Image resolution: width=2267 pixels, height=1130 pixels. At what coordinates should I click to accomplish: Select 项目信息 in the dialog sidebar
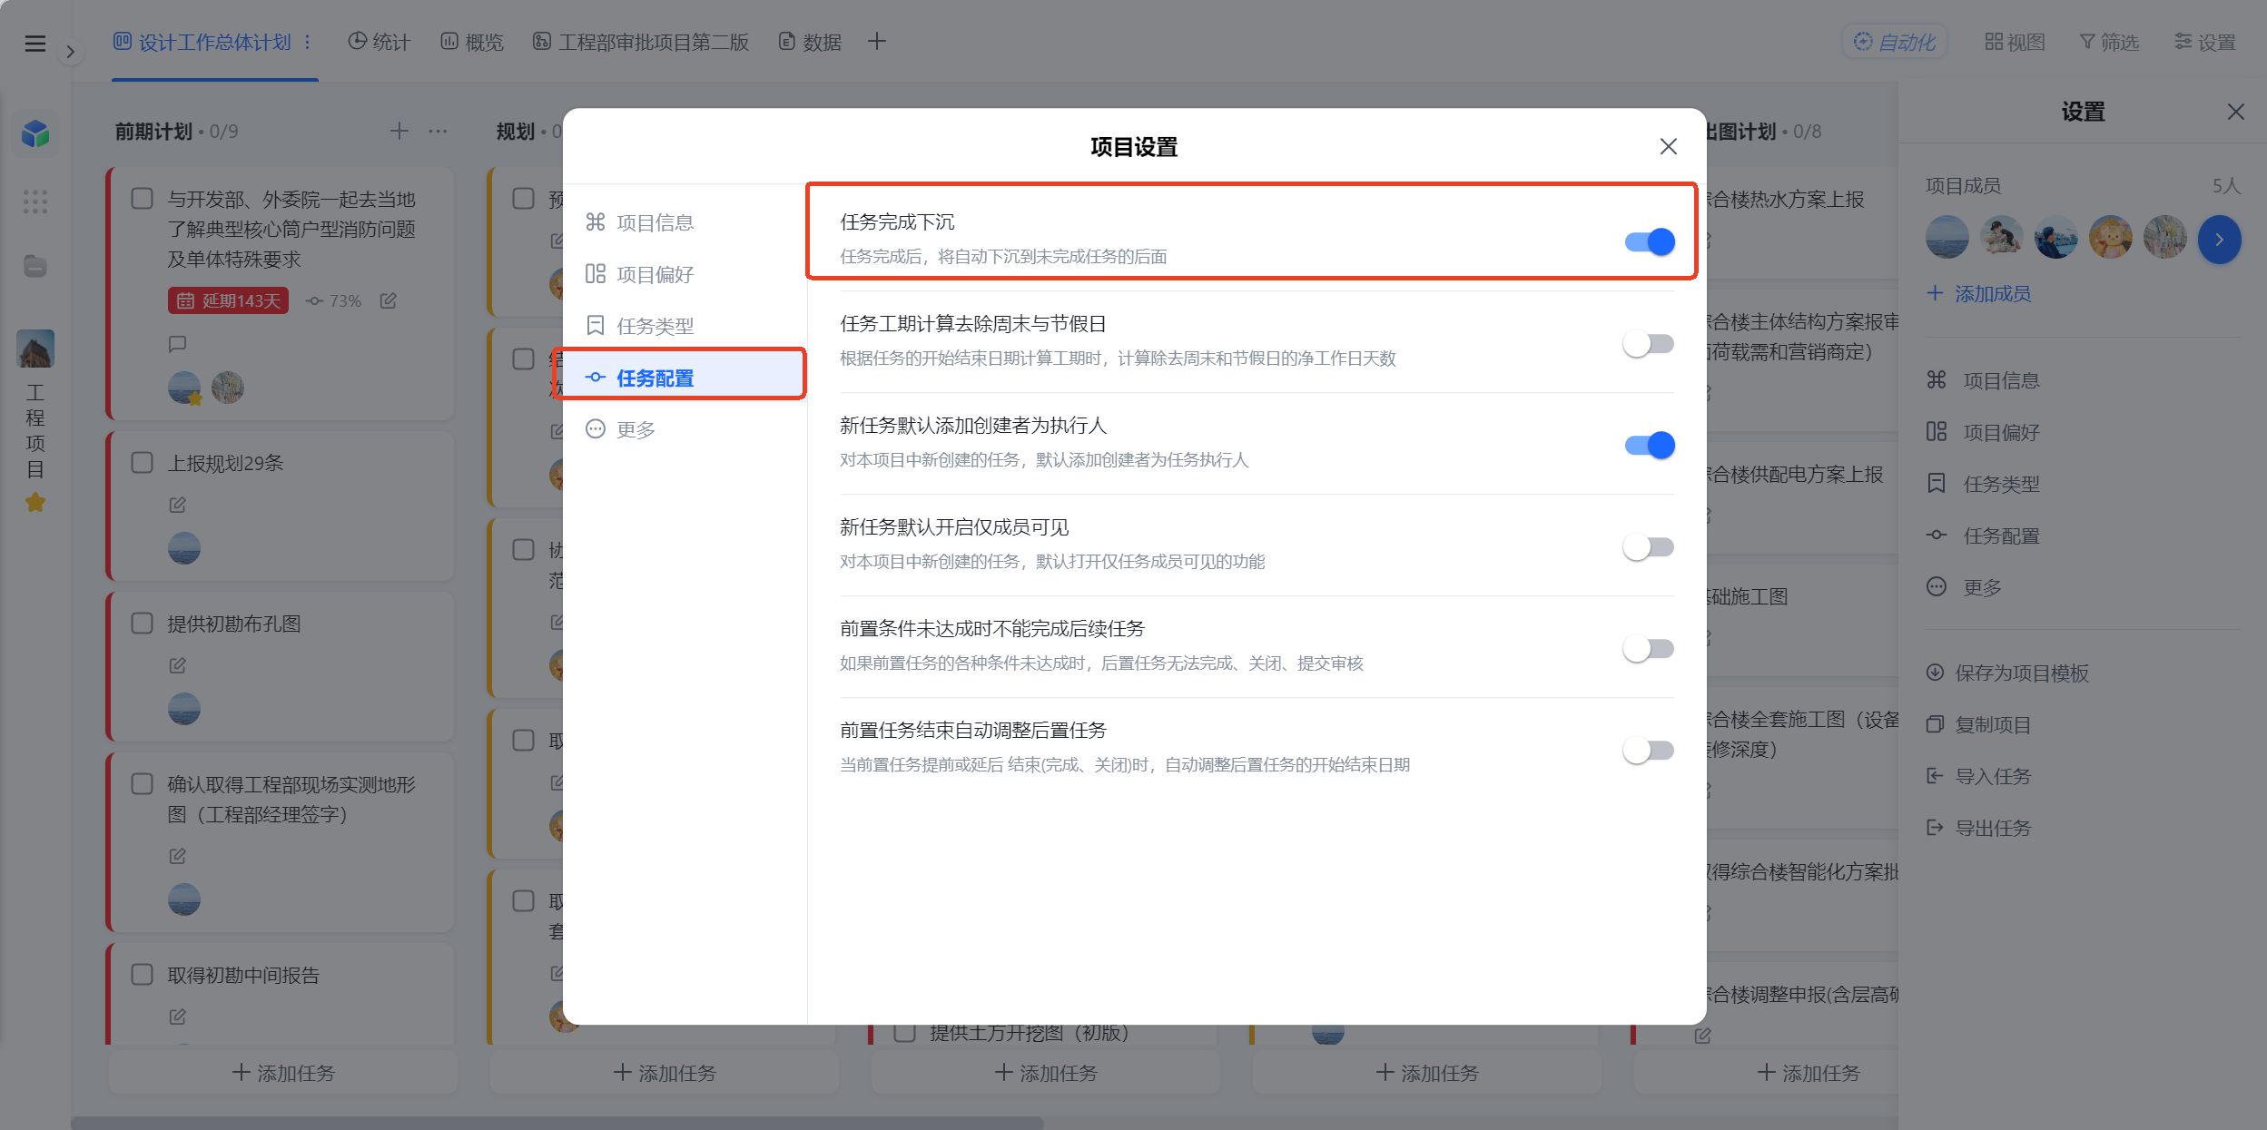click(684, 222)
